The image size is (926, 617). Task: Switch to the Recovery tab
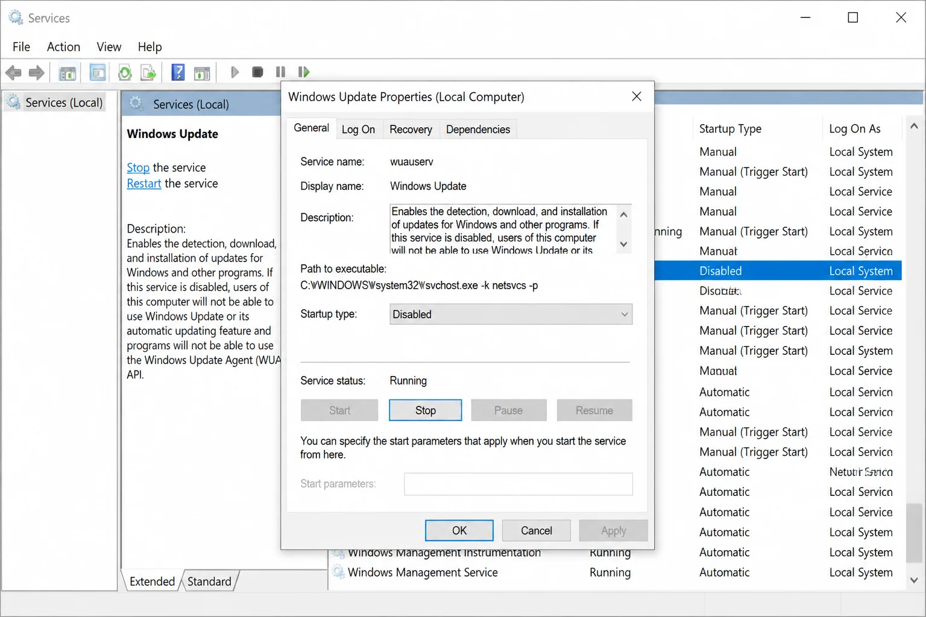(411, 130)
